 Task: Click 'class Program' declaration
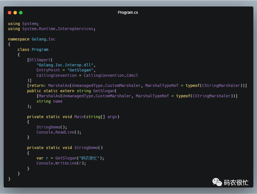click(33, 49)
